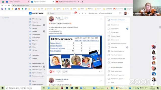The width and height of the screenshot is (161, 90).
Task: Click the vk.com address bar
Action: tap(72, 5)
